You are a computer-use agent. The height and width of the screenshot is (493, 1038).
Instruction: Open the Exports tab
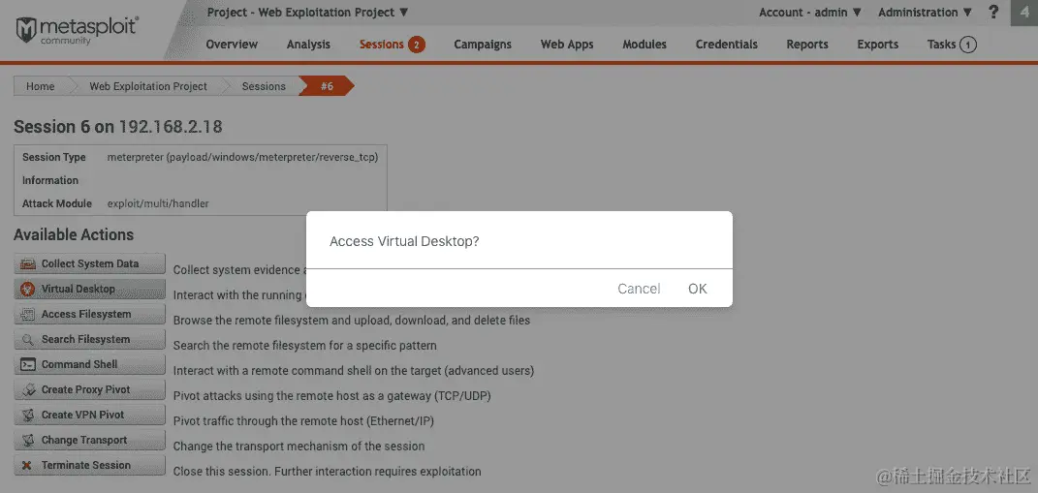tap(878, 45)
